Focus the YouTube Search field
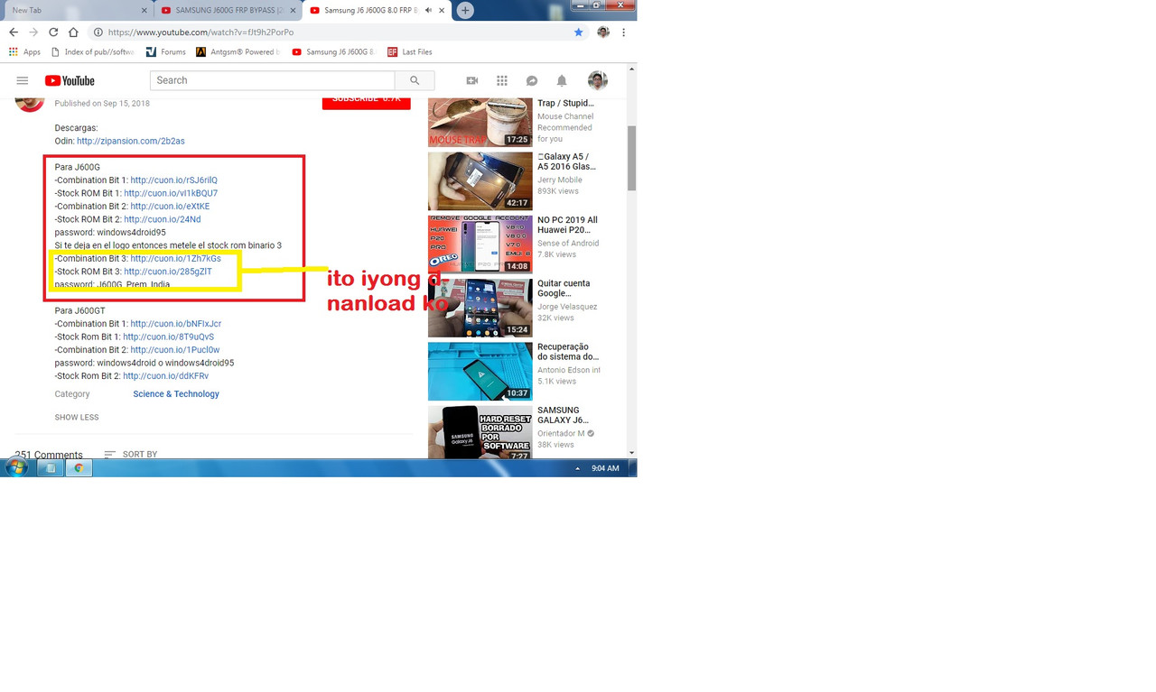The image size is (1156, 692). coord(272,80)
